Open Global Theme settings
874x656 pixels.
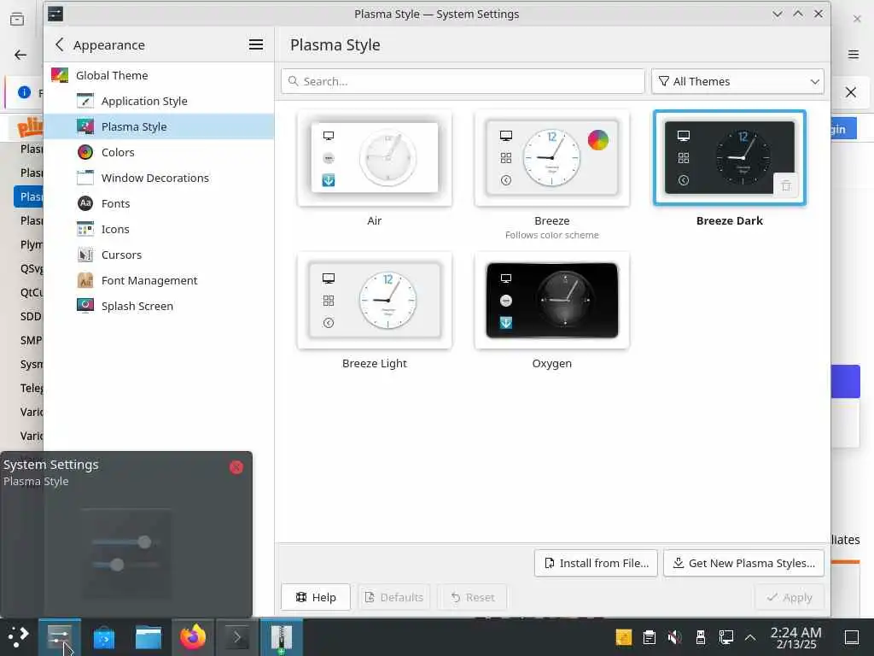(158, 75)
